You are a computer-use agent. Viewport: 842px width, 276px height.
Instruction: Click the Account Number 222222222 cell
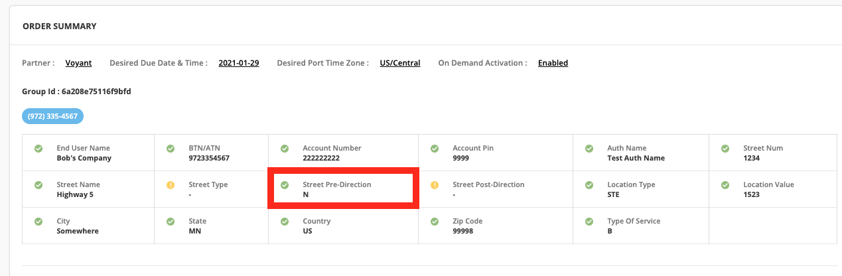343,153
